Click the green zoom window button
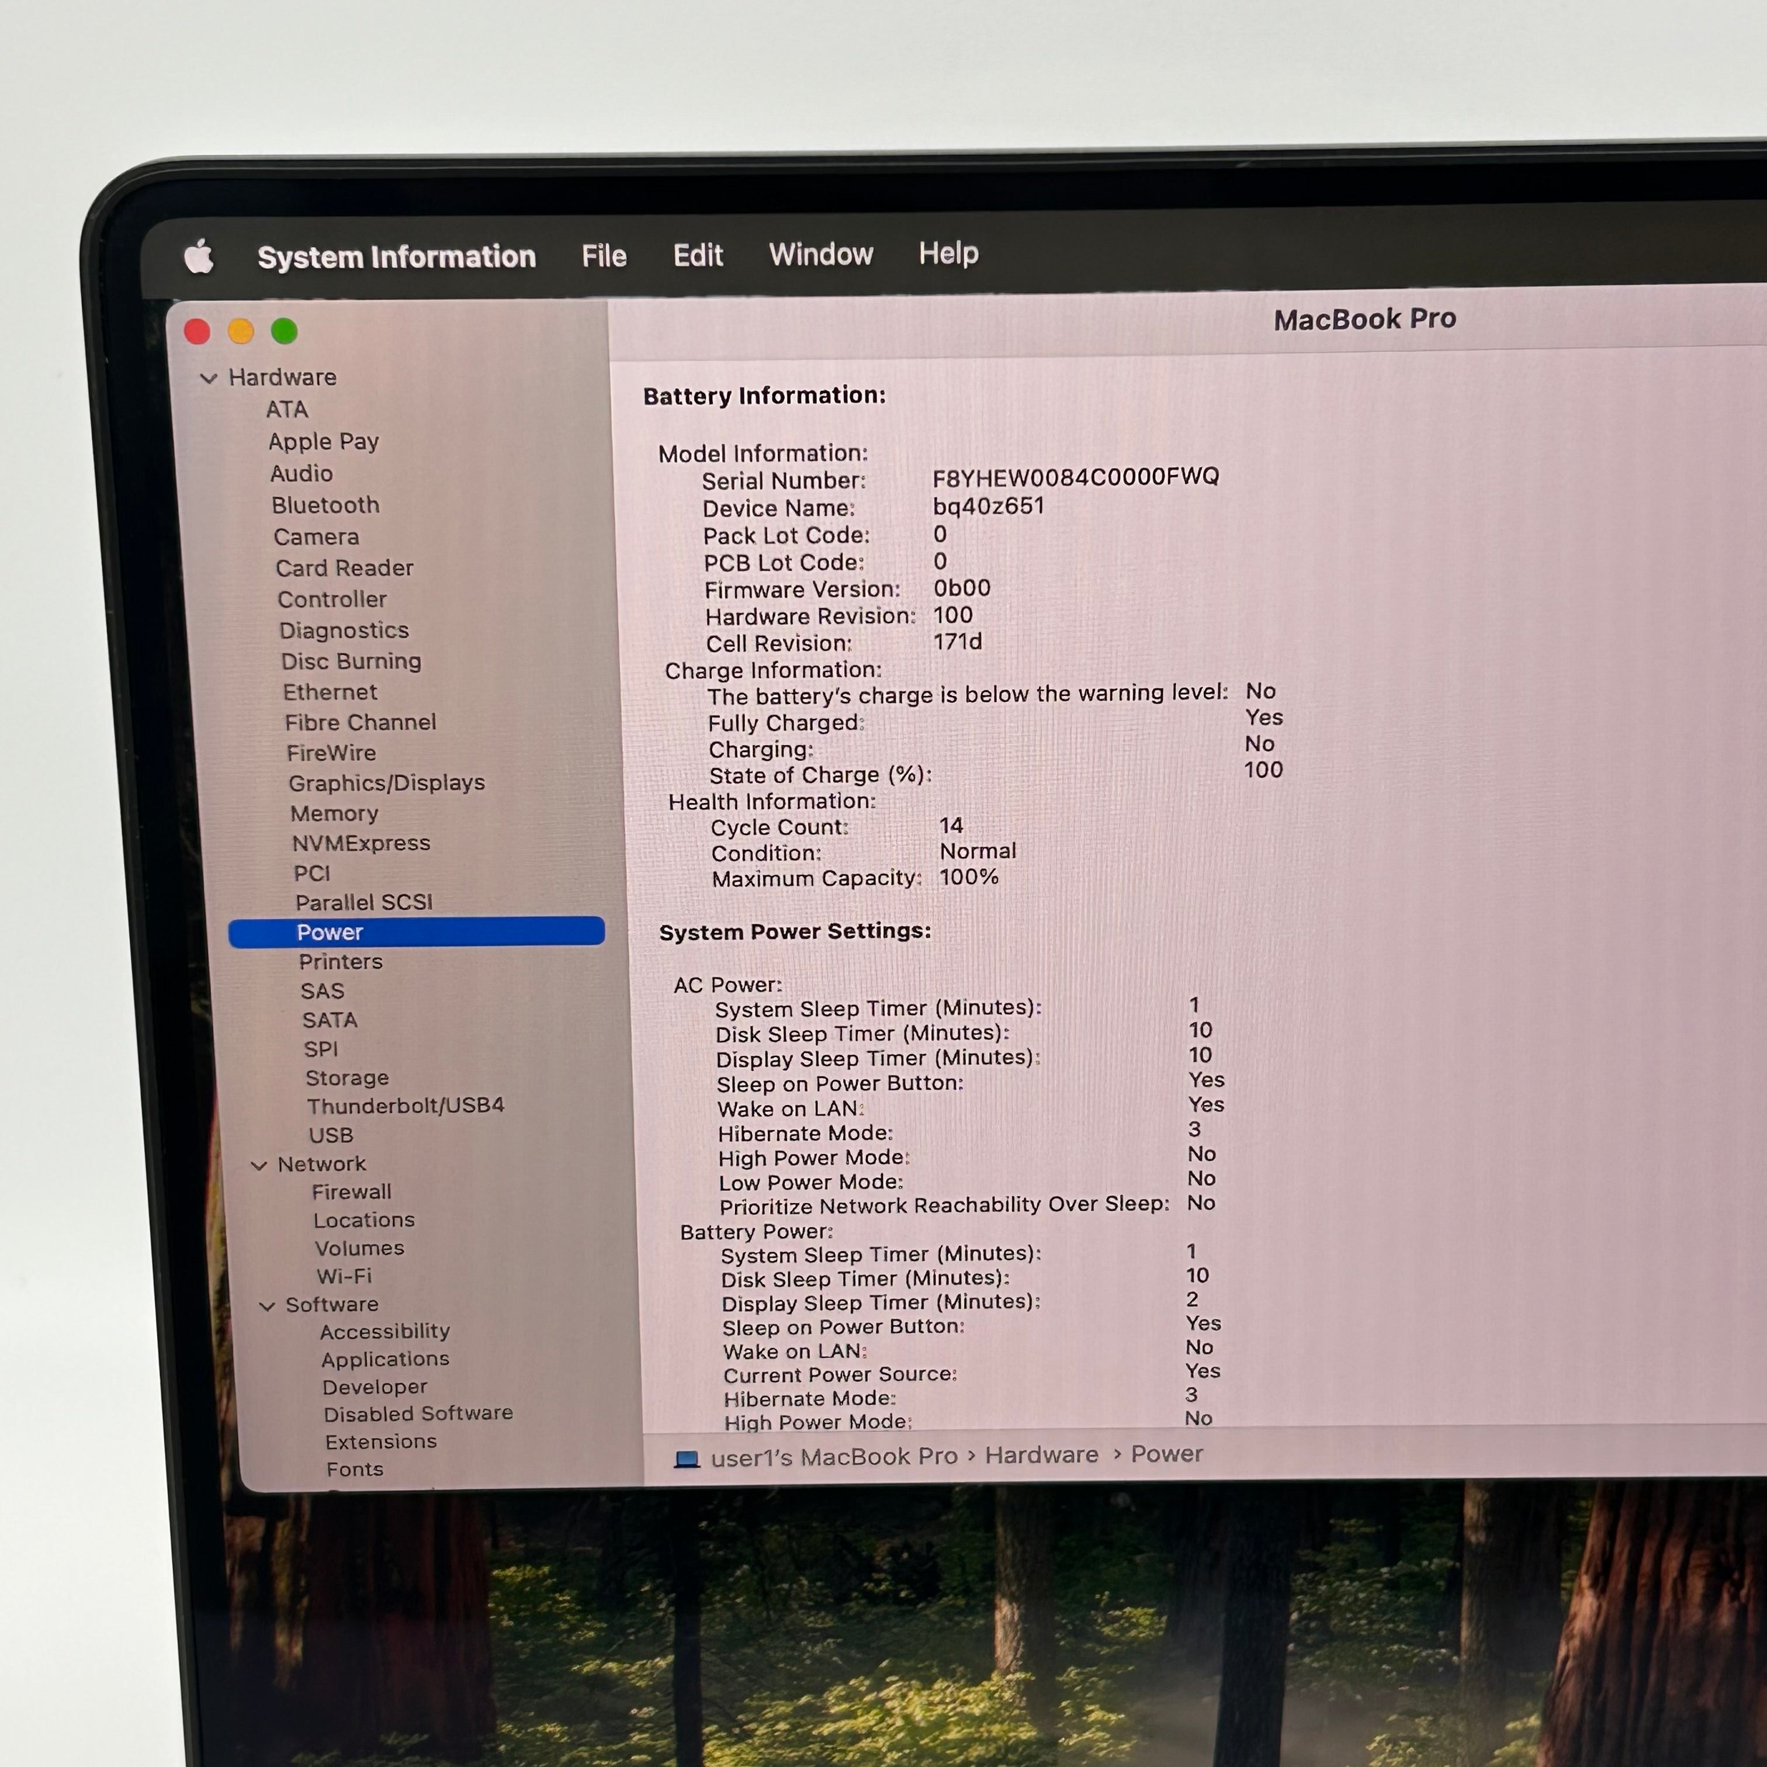 pos(285,332)
